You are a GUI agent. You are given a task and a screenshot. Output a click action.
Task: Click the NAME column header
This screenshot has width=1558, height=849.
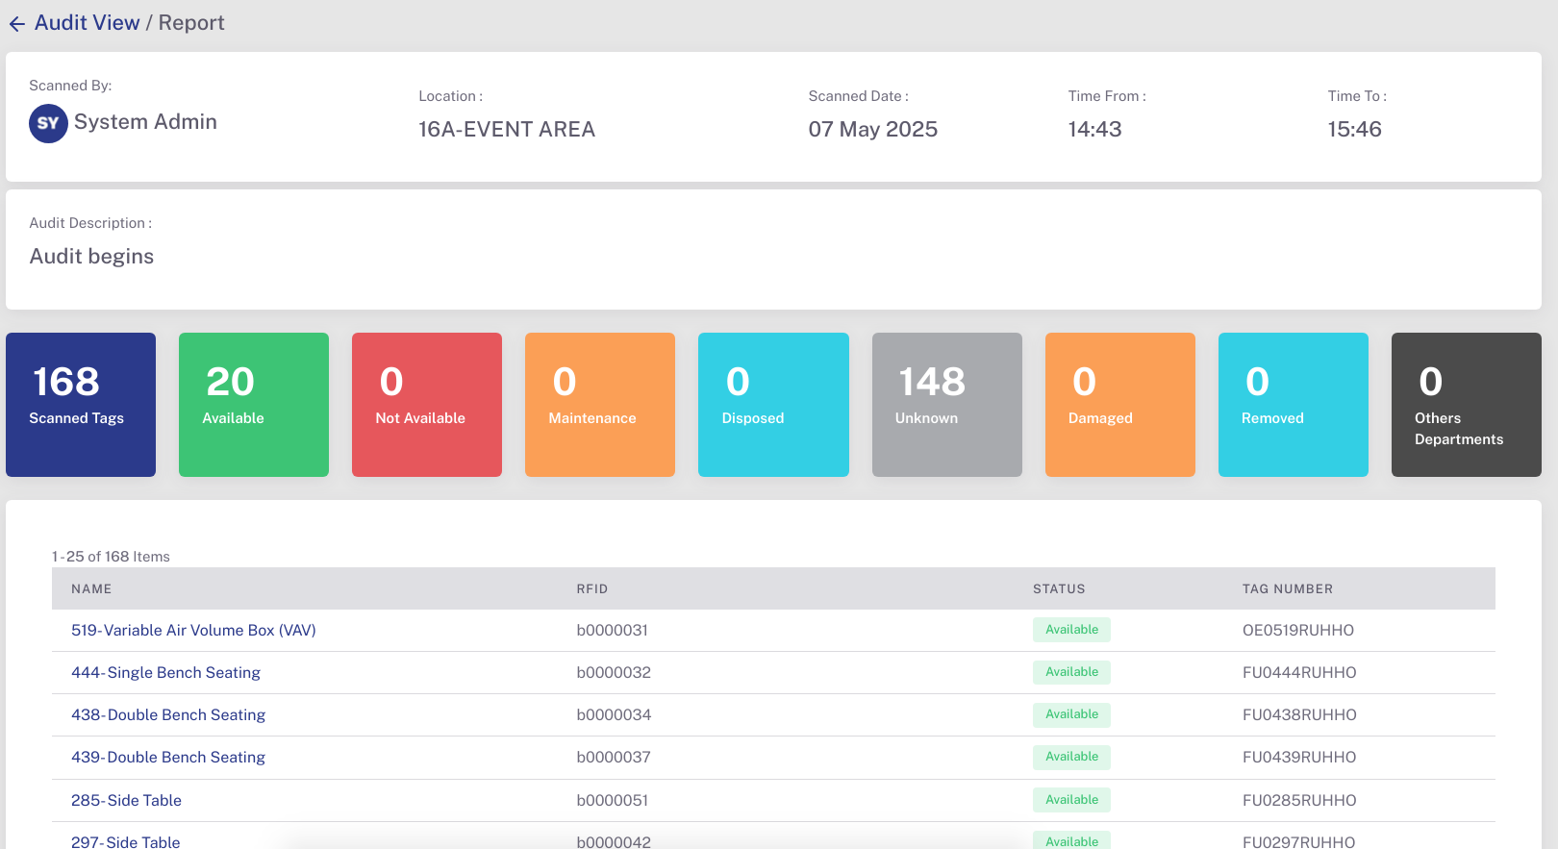(x=91, y=589)
